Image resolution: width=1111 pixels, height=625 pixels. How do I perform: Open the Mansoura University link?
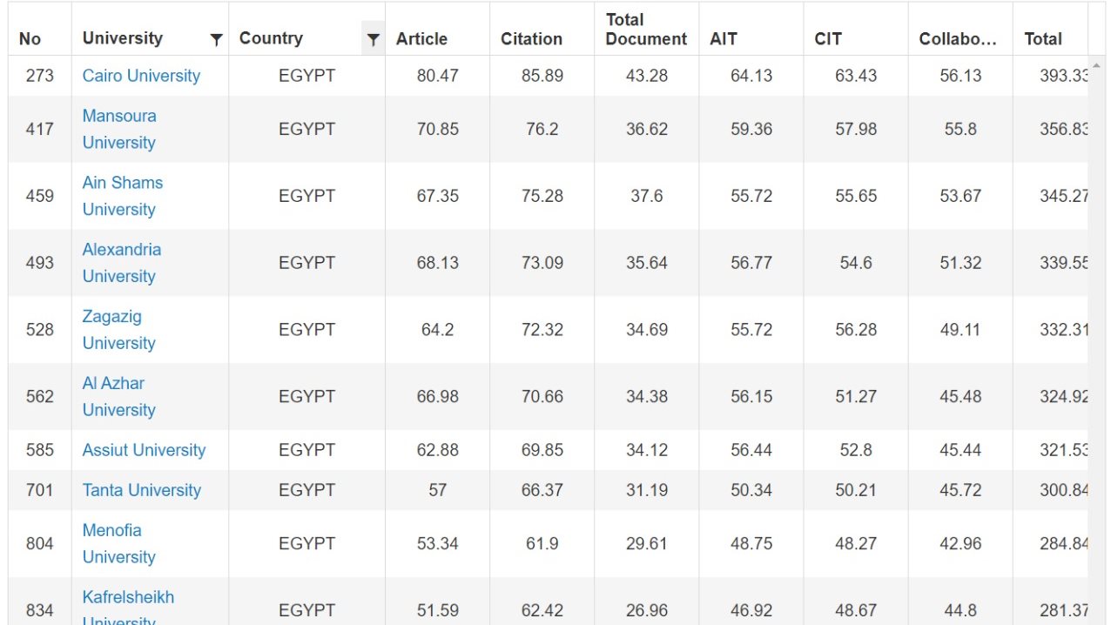tap(119, 129)
